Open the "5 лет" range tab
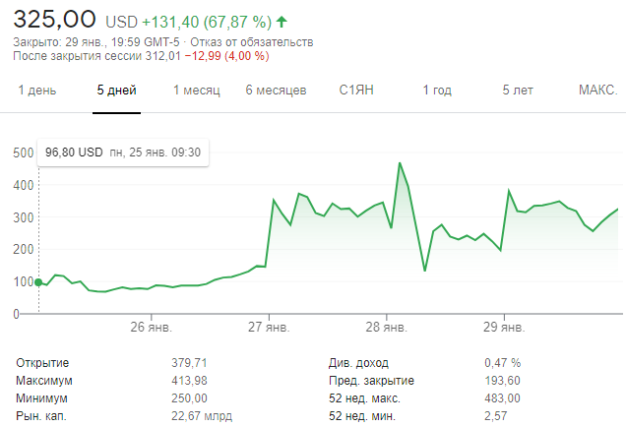 [518, 91]
